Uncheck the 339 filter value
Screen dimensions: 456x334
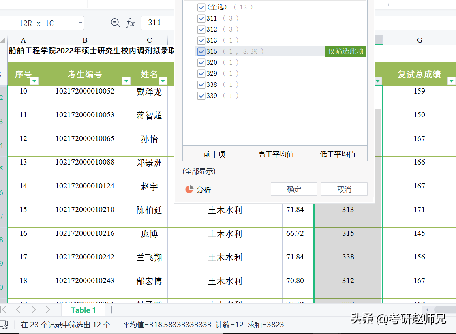pos(201,96)
